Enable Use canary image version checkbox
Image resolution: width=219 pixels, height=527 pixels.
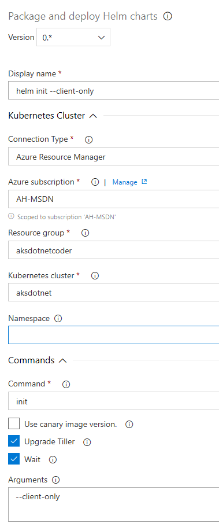coord(14,424)
